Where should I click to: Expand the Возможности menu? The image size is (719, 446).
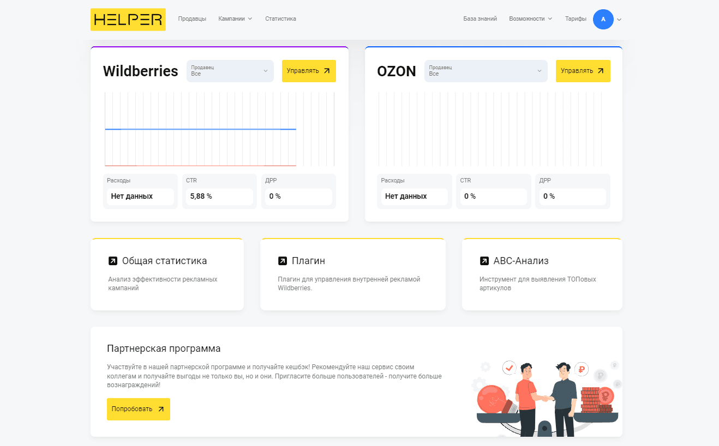[x=530, y=19]
